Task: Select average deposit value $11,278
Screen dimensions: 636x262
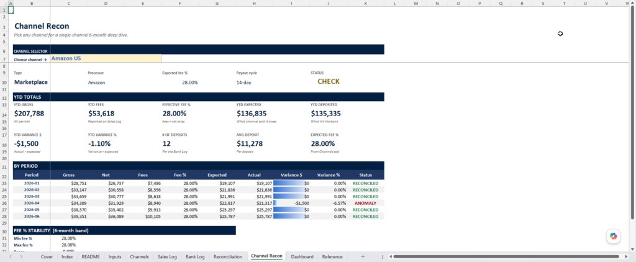Action: click(250, 143)
